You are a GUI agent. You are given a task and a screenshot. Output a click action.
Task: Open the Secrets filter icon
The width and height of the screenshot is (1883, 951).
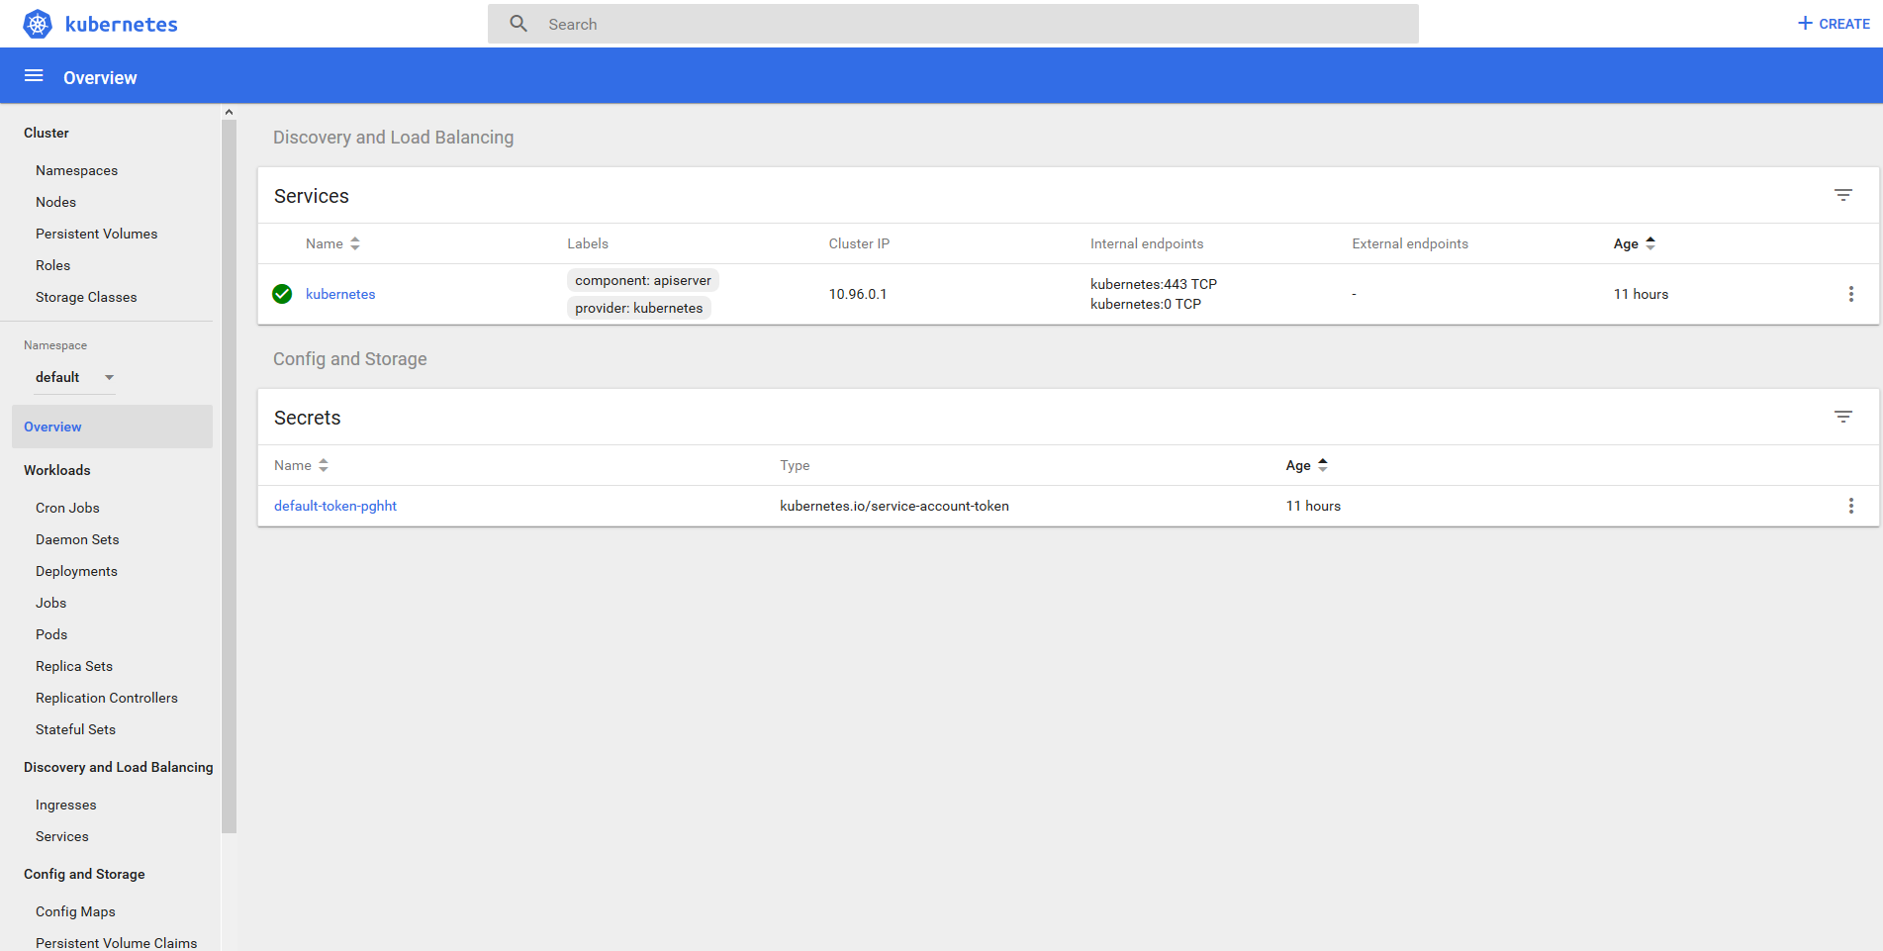(x=1843, y=418)
